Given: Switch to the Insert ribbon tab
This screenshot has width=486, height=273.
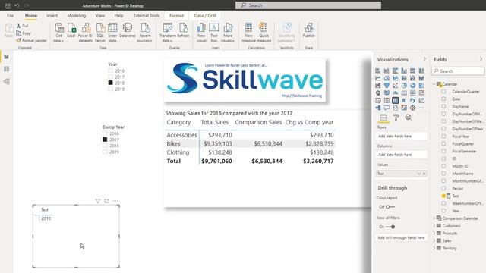Looking at the screenshot, I should pyautogui.click(x=52, y=15).
